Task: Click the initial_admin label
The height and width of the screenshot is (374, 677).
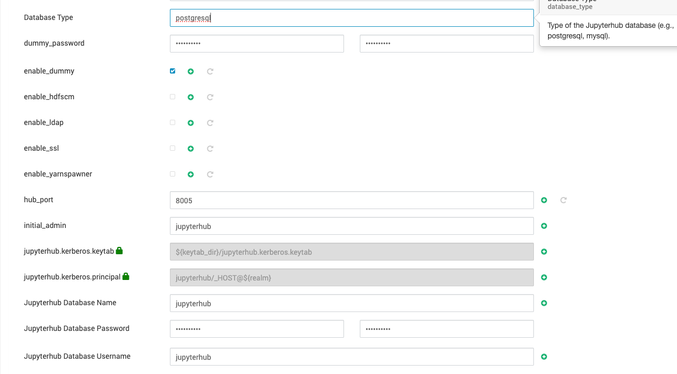Action: [45, 225]
